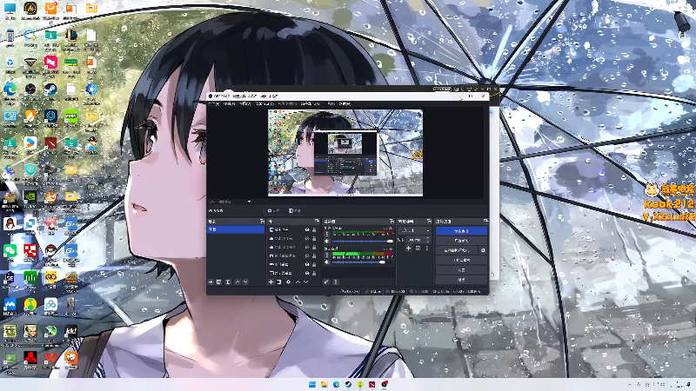Pop out the Controls dock

click(485, 221)
